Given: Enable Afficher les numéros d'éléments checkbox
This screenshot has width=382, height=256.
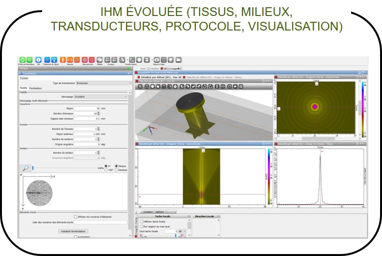Looking at the screenshot, I should pos(76,217).
